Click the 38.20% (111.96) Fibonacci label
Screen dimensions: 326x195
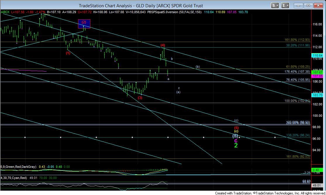pos(298,45)
